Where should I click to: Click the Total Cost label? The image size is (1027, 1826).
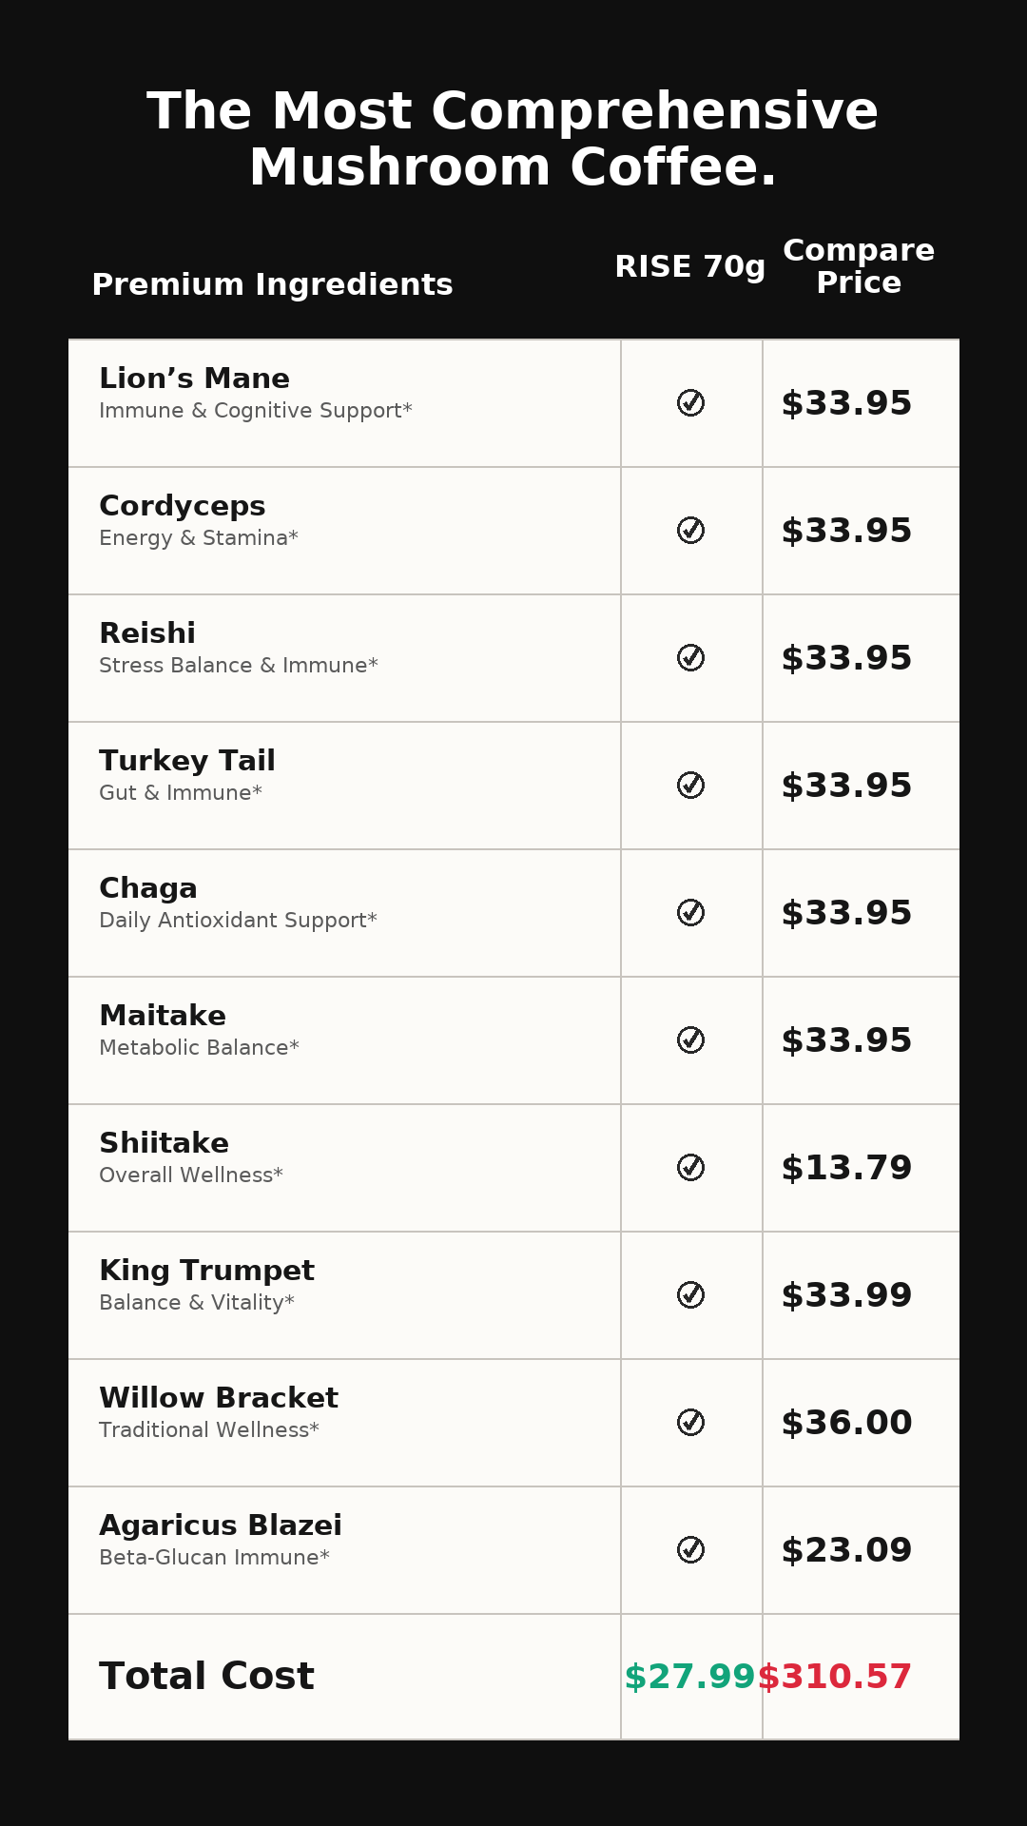206,1677
